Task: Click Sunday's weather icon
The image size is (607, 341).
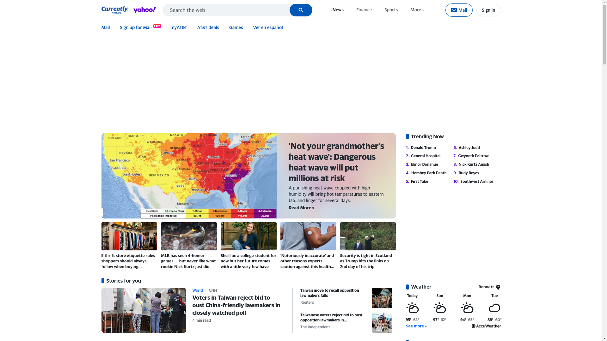Action: coord(440,308)
